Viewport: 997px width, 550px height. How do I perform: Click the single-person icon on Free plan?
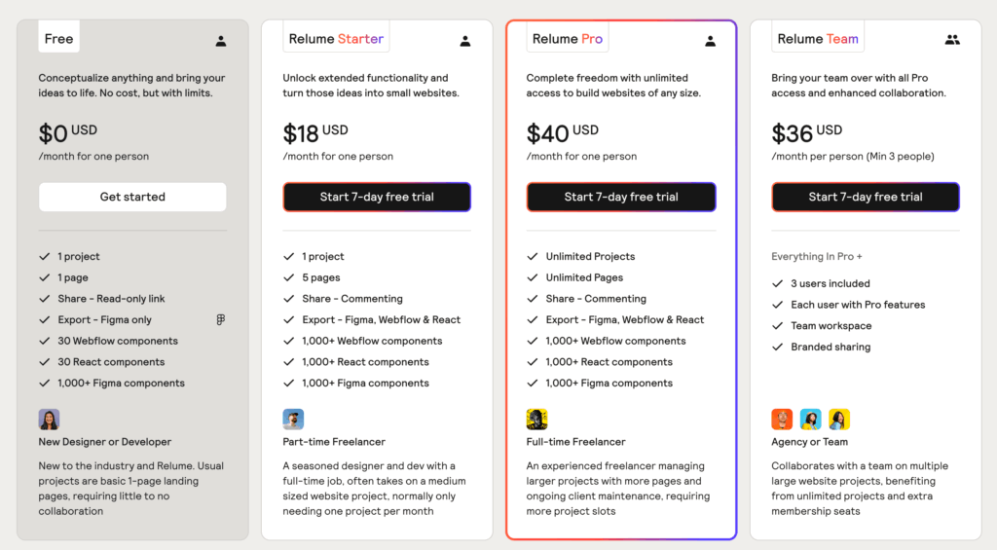pyautogui.click(x=221, y=41)
